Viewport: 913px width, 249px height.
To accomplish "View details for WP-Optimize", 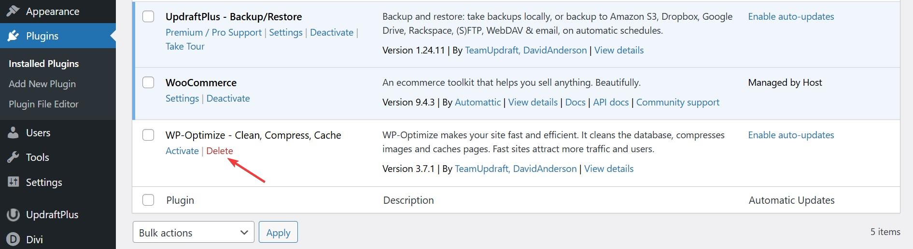I will pyautogui.click(x=609, y=169).
